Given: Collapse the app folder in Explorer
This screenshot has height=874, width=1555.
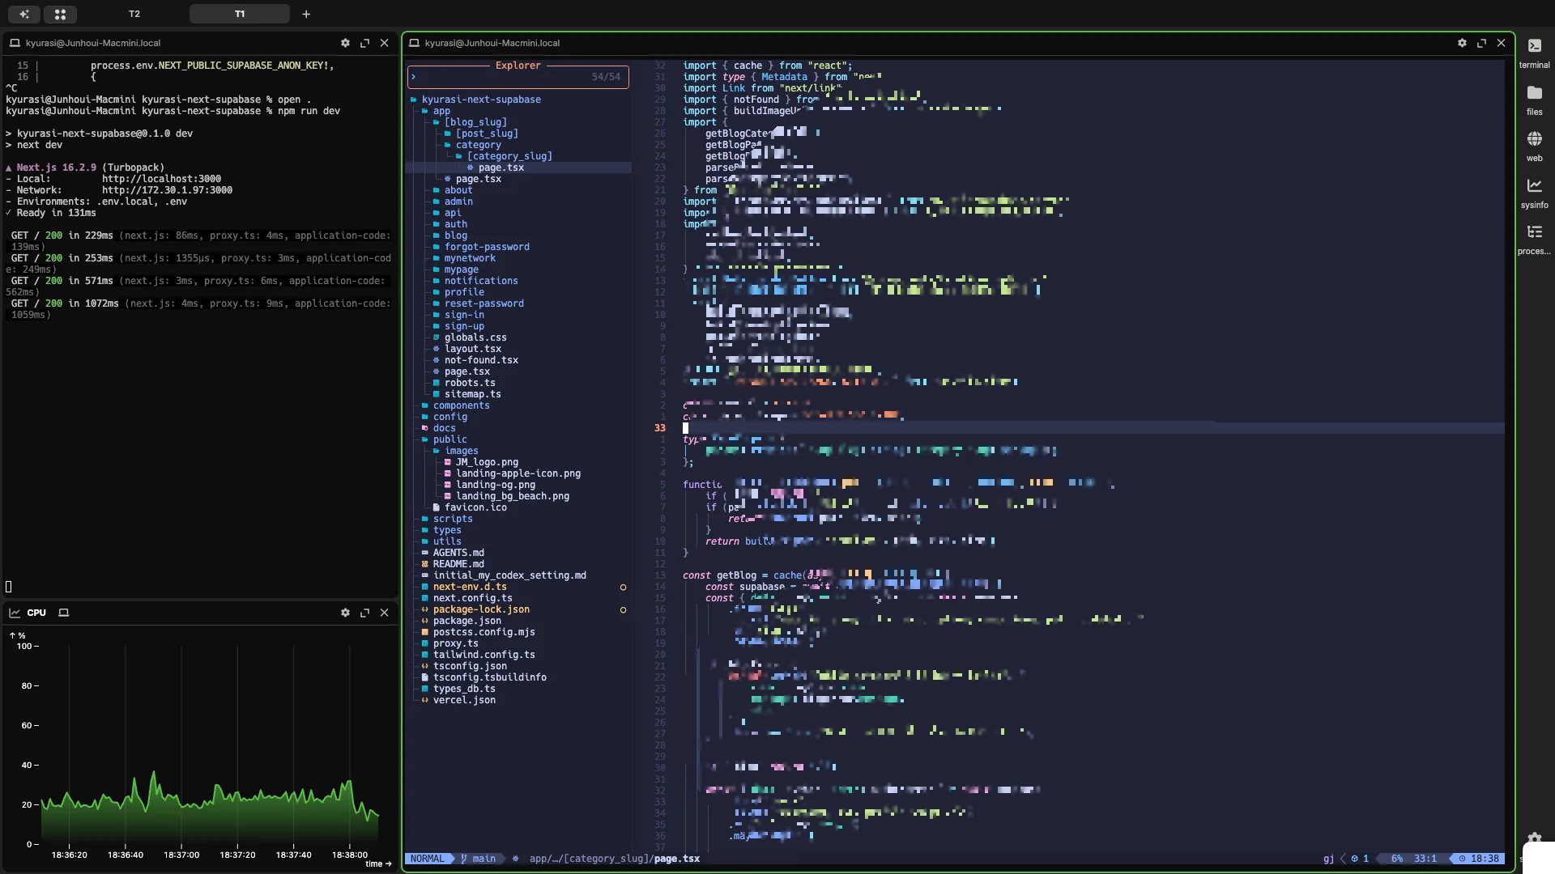Looking at the screenshot, I should pos(441,111).
